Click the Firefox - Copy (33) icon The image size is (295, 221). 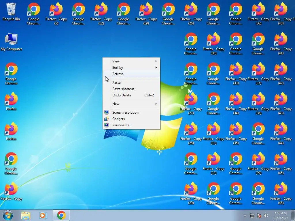pos(236,73)
